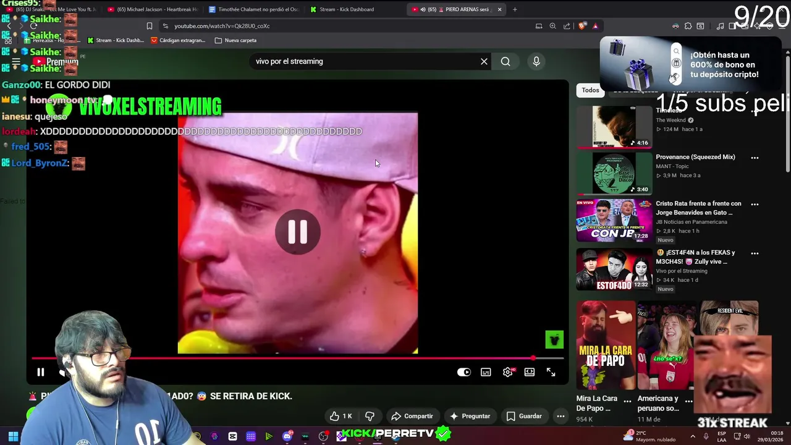791x445 pixels.
Task: Open the Discord icon in the taskbar
Action: [x=287, y=436]
